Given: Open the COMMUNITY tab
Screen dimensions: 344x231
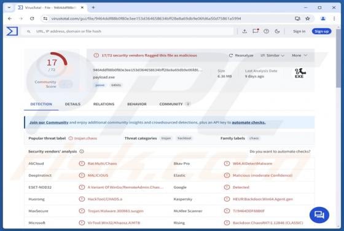Looking at the screenshot, I should [x=174, y=104].
